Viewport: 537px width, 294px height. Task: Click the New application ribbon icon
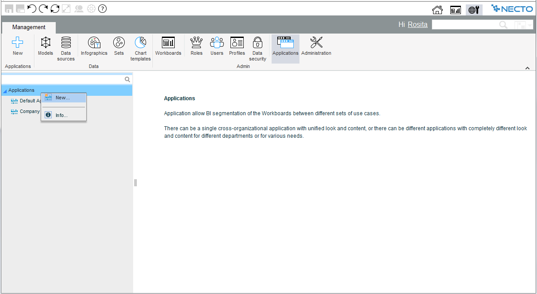point(18,46)
